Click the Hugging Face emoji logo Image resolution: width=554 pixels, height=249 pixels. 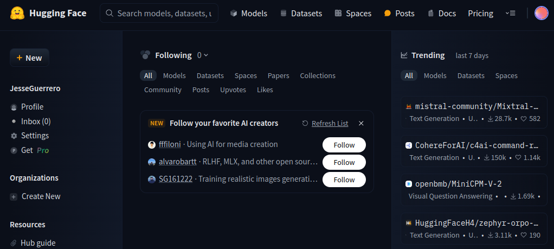click(17, 14)
